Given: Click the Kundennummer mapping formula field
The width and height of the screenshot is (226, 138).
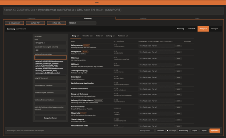Looking at the screenshot, I should coord(156,107).
